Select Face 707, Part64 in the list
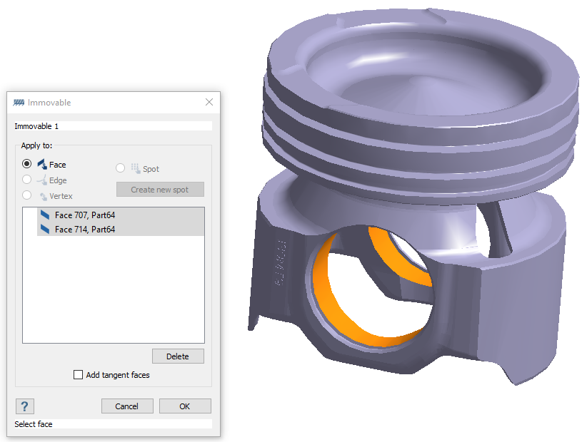Screen dimensions: 582x442 pos(85,215)
